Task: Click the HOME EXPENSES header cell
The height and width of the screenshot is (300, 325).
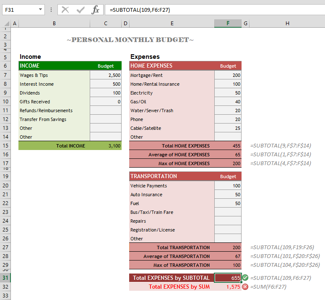Action: click(x=172, y=66)
